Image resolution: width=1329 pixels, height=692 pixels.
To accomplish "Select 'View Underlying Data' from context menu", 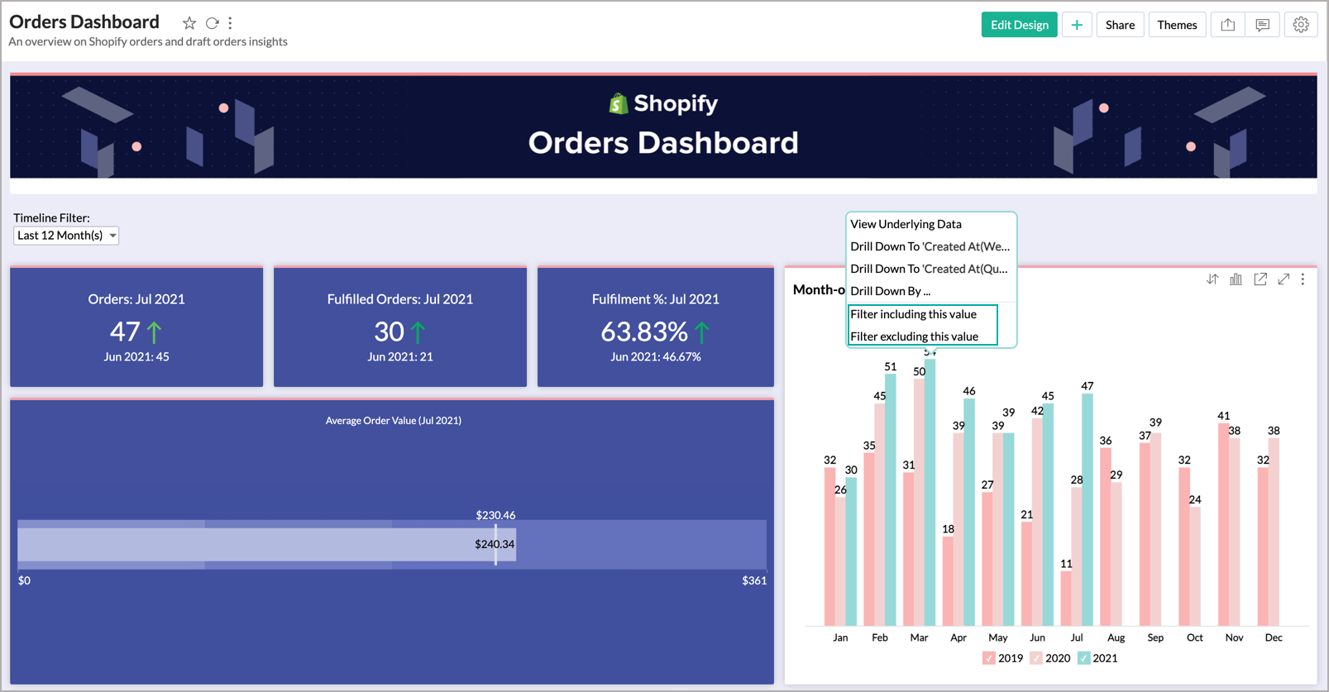I will (x=906, y=224).
